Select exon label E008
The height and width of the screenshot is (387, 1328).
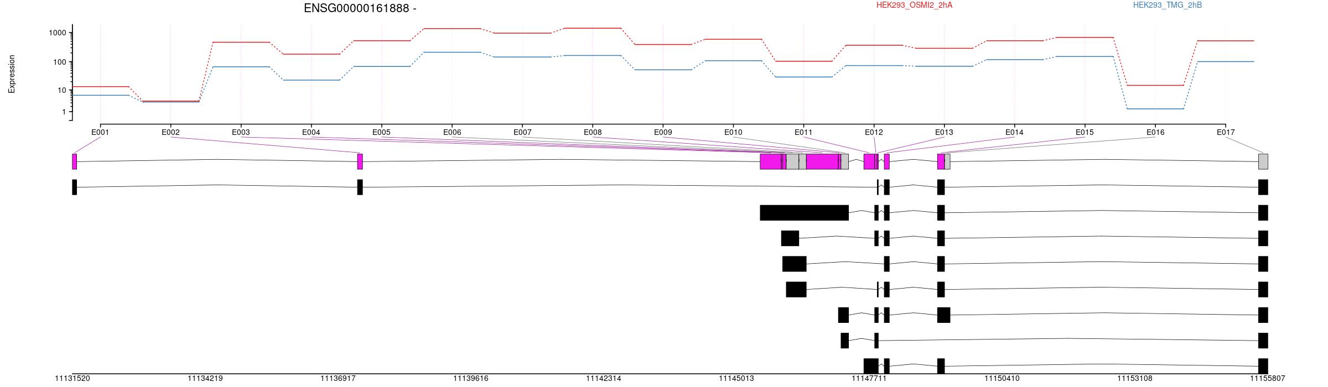(x=593, y=132)
